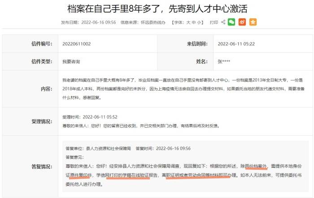Click the content line starting 2018年成人本科
The height and width of the screenshot is (198, 314).
pyautogui.click(x=183, y=89)
